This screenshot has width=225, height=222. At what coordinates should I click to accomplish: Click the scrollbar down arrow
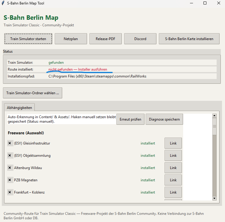coord(215,198)
